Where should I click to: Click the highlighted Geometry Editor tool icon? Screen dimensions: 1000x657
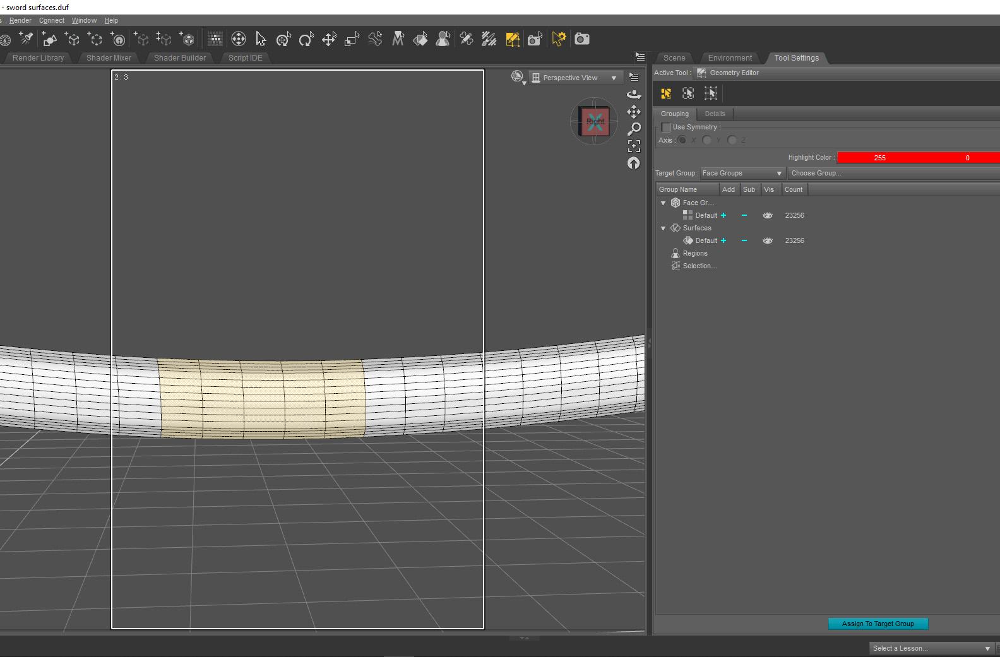tap(513, 39)
